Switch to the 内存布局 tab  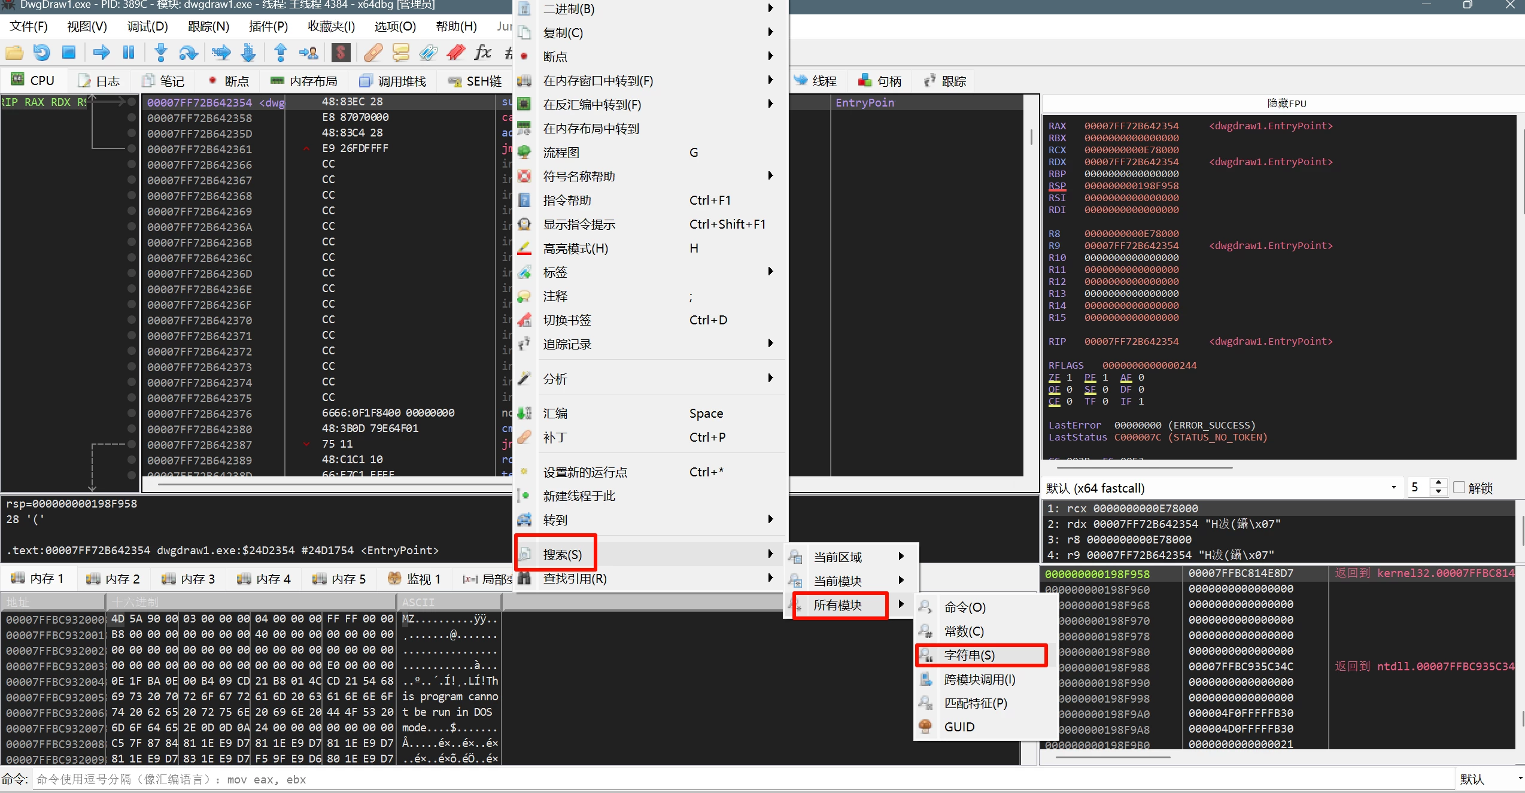[304, 81]
